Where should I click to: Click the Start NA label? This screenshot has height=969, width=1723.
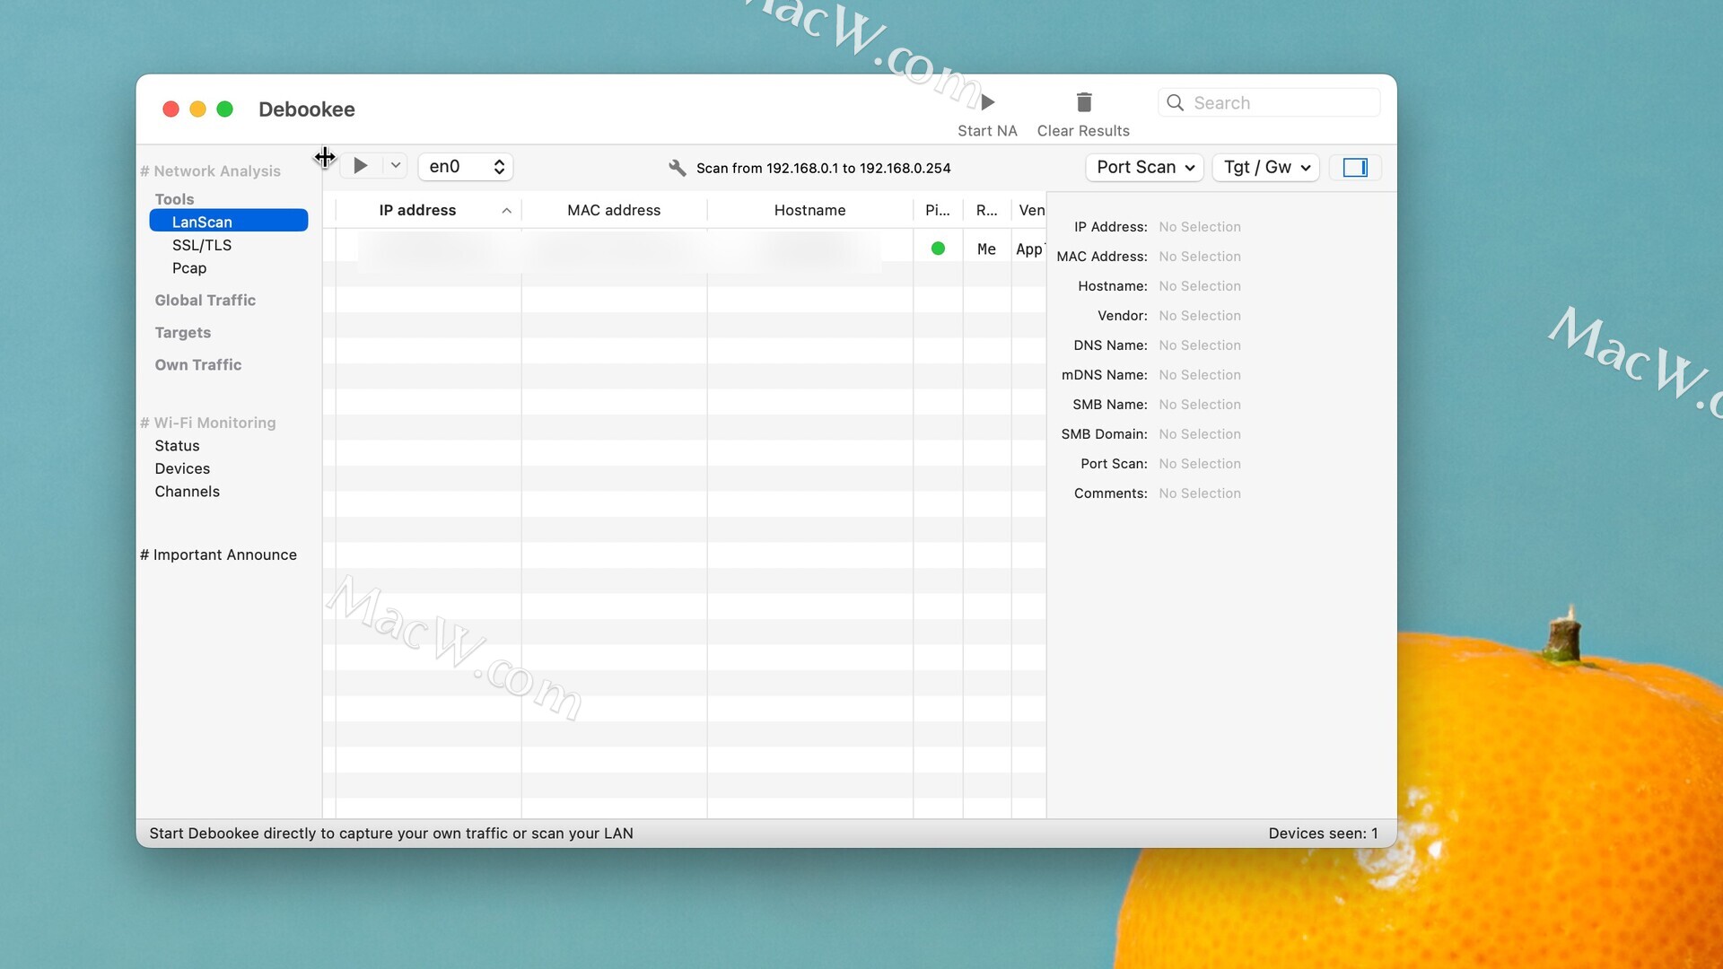(x=987, y=131)
